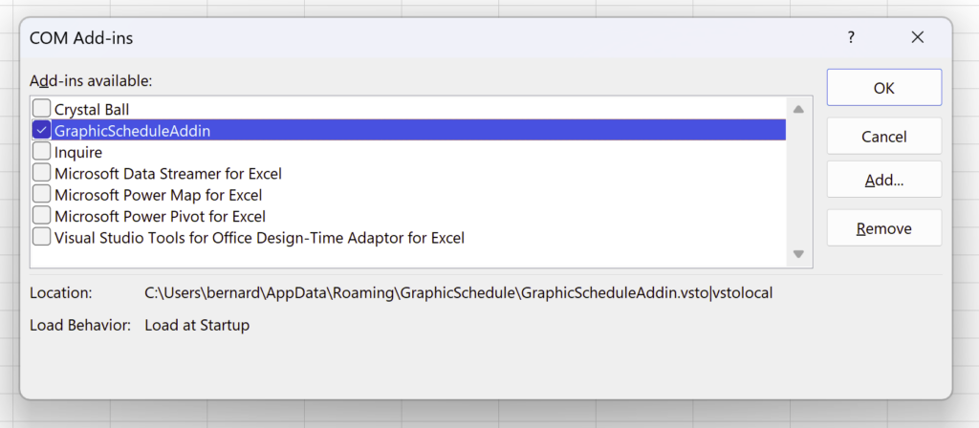
Task: Close the COM Add-ins dialog
Action: coord(917,37)
